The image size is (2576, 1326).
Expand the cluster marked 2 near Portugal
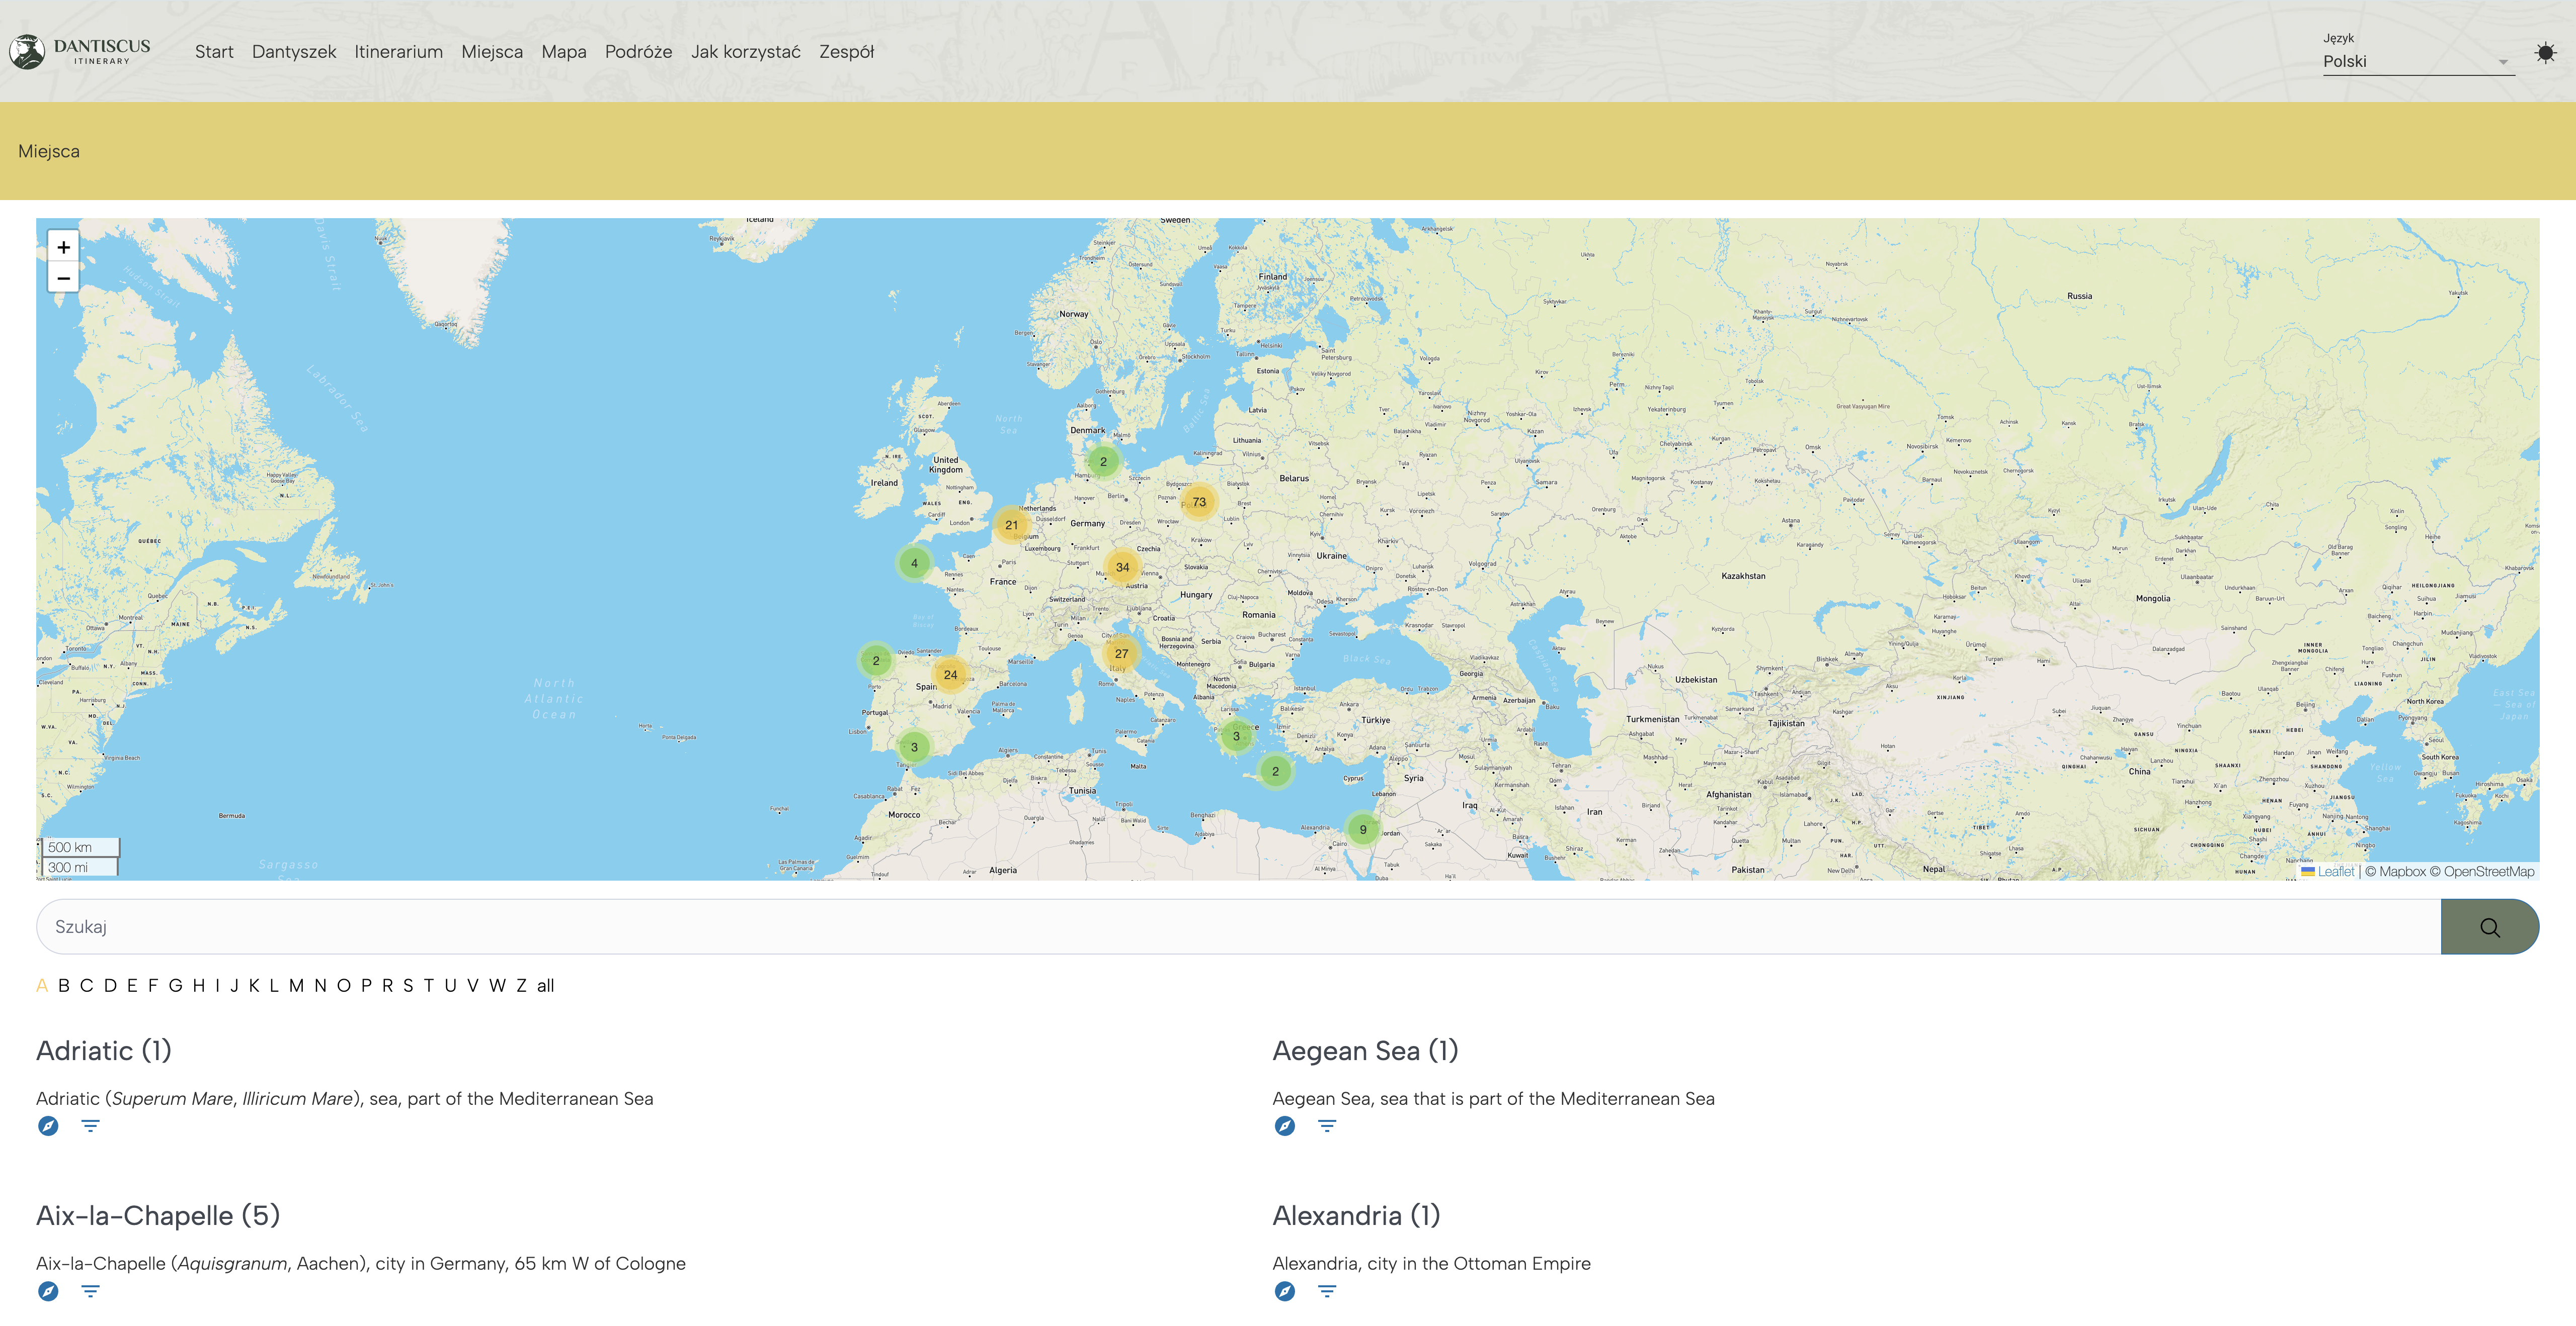[x=876, y=660]
